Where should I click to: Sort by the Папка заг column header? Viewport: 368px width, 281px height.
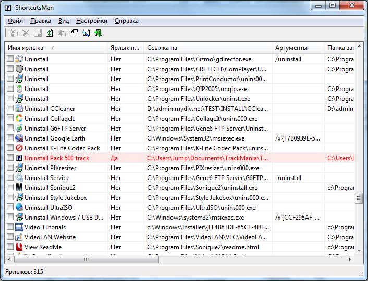click(339, 48)
